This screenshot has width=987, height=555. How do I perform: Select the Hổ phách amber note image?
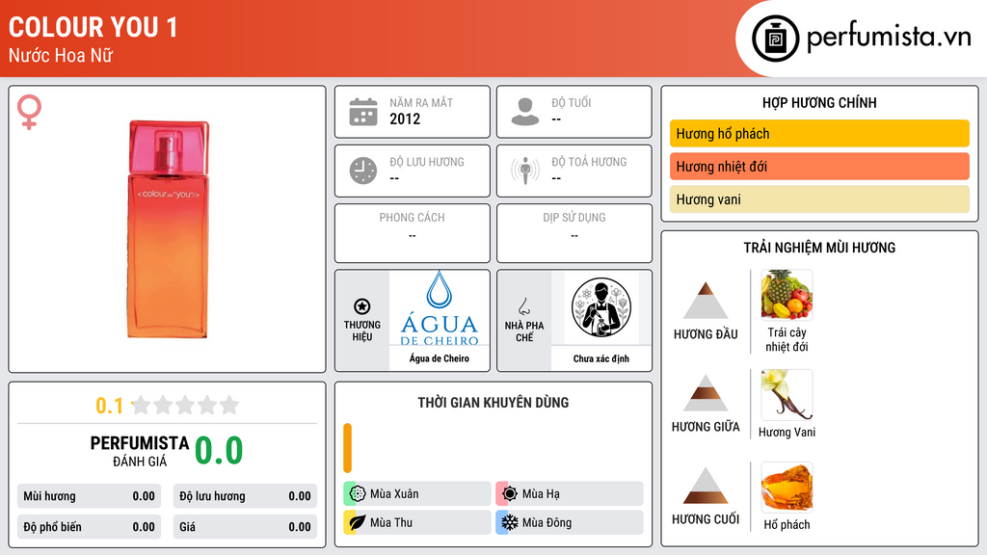tap(787, 487)
